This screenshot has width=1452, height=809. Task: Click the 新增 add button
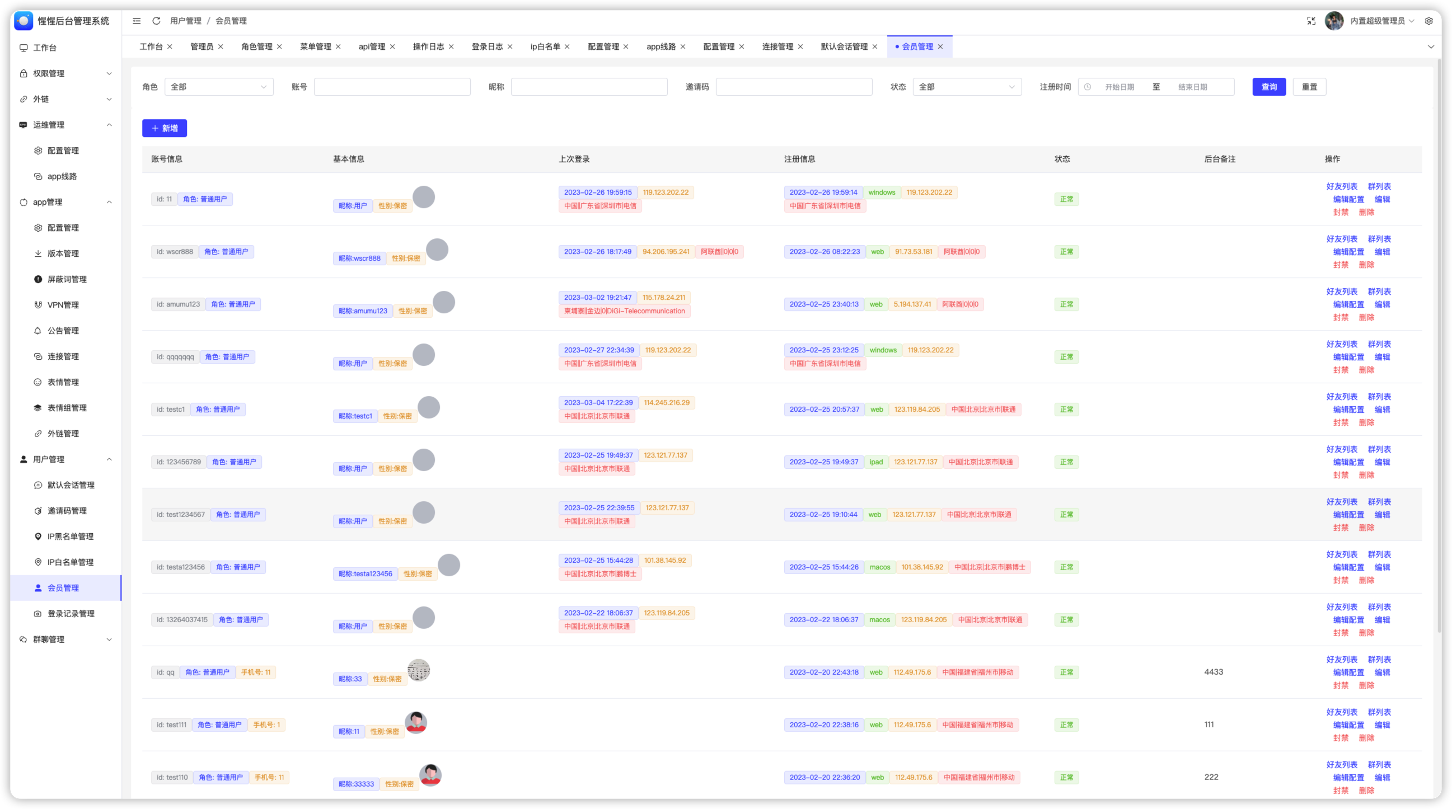point(164,129)
